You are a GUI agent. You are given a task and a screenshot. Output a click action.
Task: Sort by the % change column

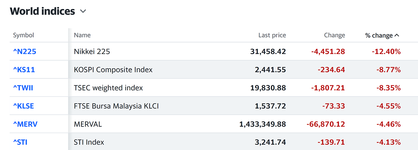coord(382,35)
